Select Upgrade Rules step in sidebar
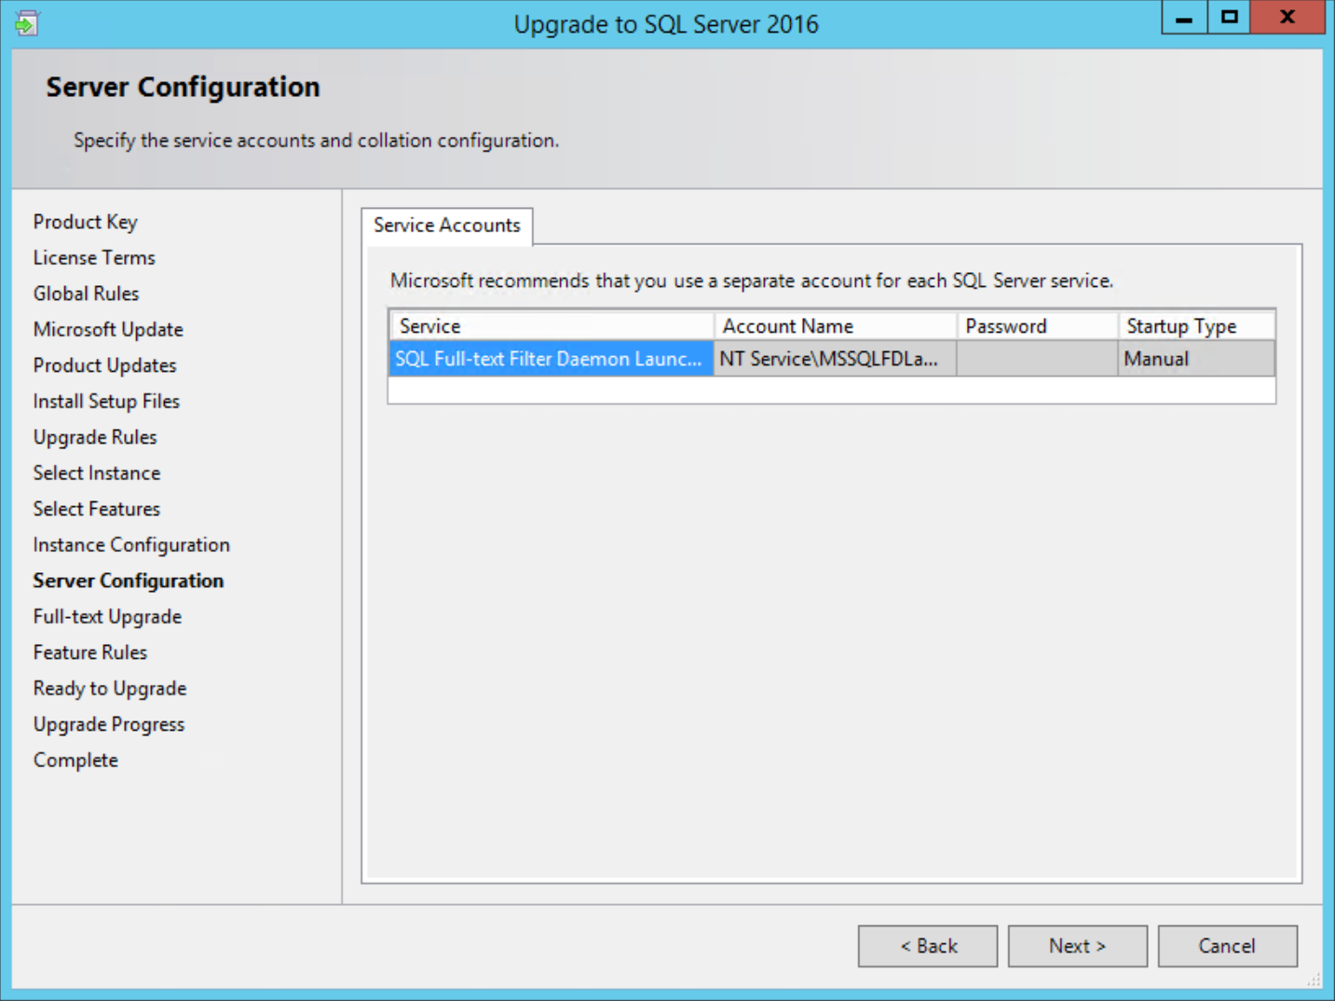This screenshot has height=1001, width=1335. click(95, 437)
